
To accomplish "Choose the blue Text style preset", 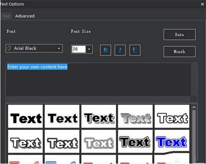I will tap(172, 141).
